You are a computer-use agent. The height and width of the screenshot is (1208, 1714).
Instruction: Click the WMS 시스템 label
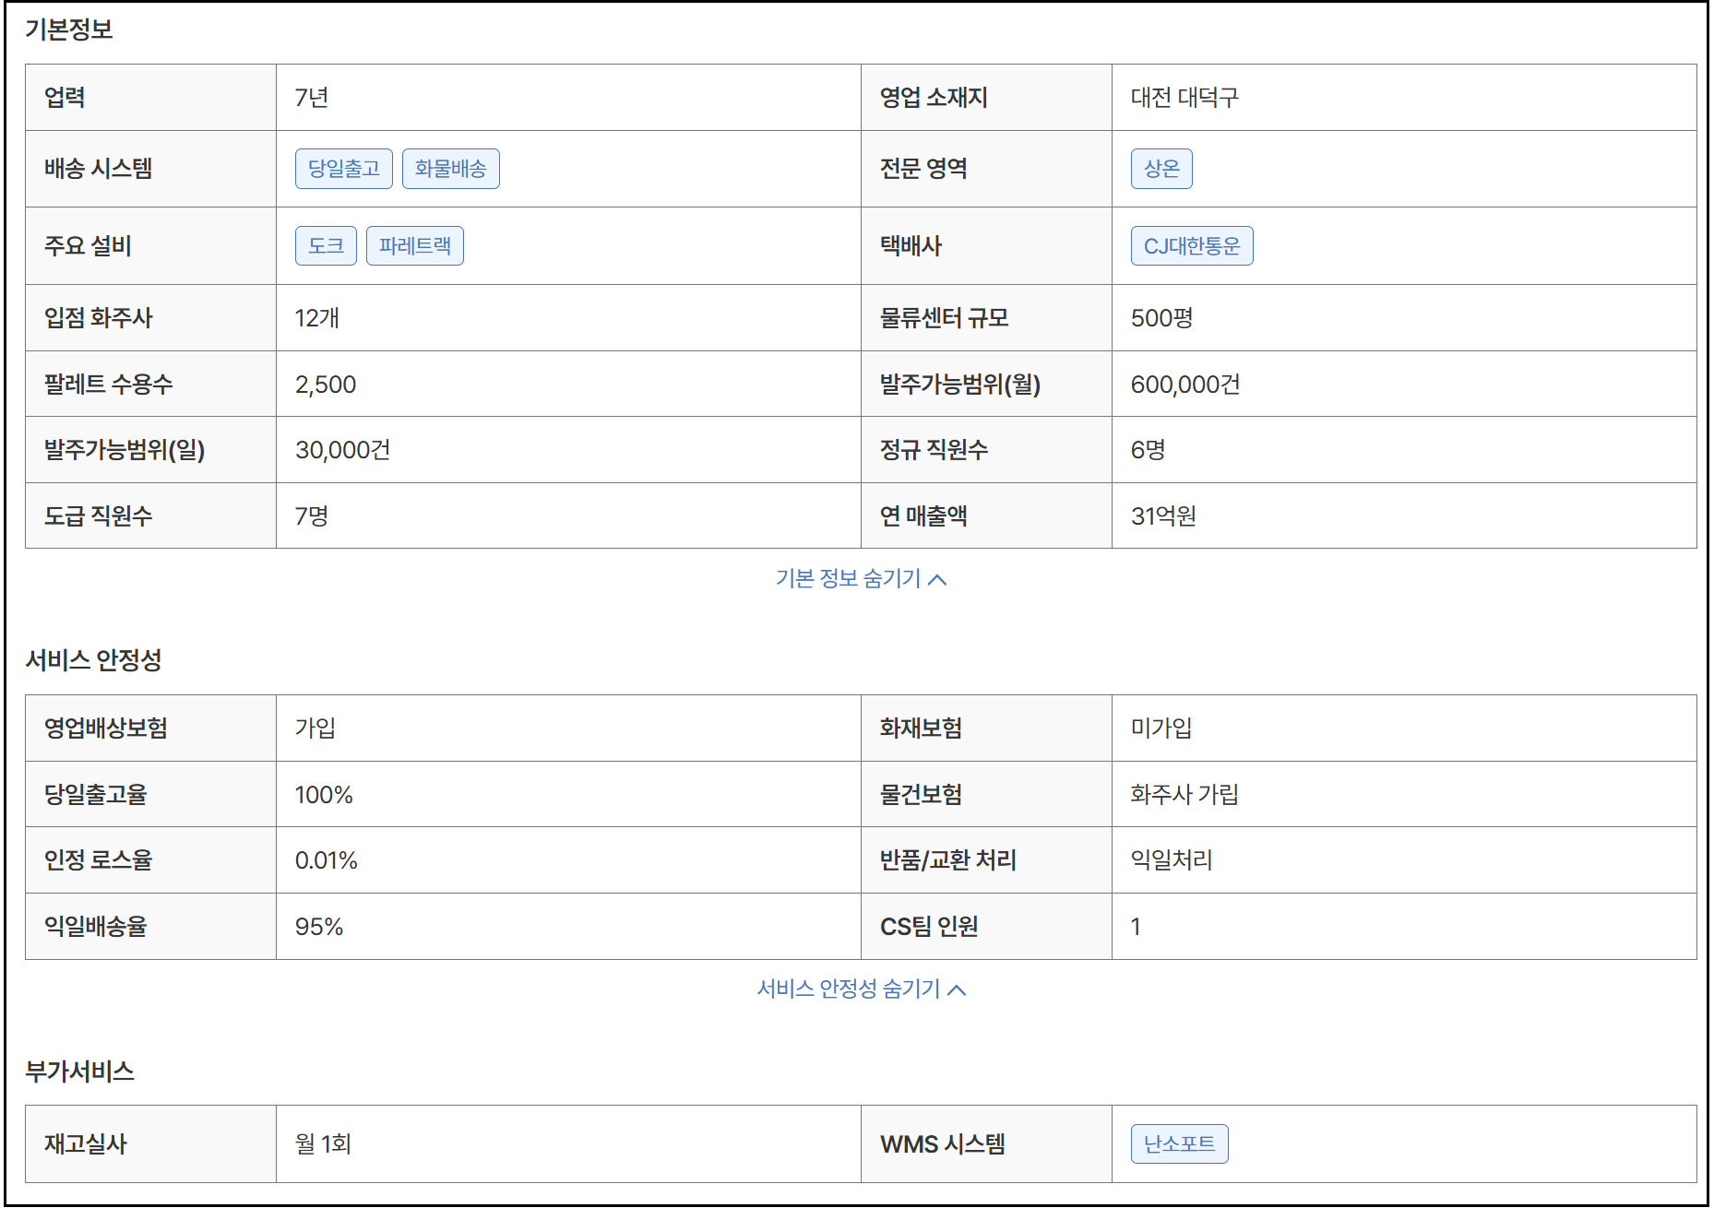[x=943, y=1144]
